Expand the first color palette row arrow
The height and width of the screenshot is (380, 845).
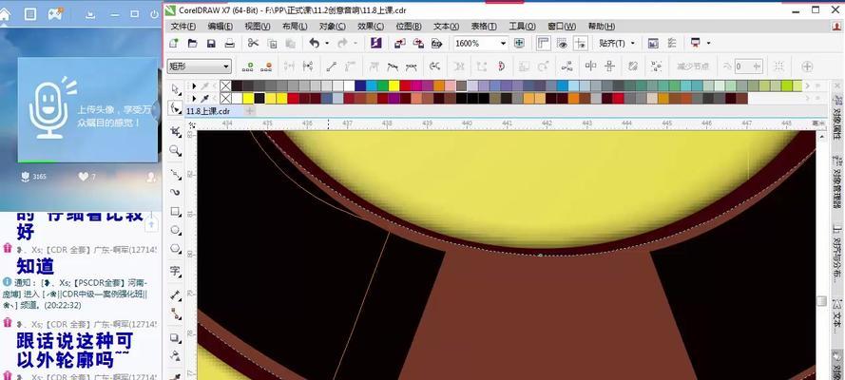coord(194,85)
